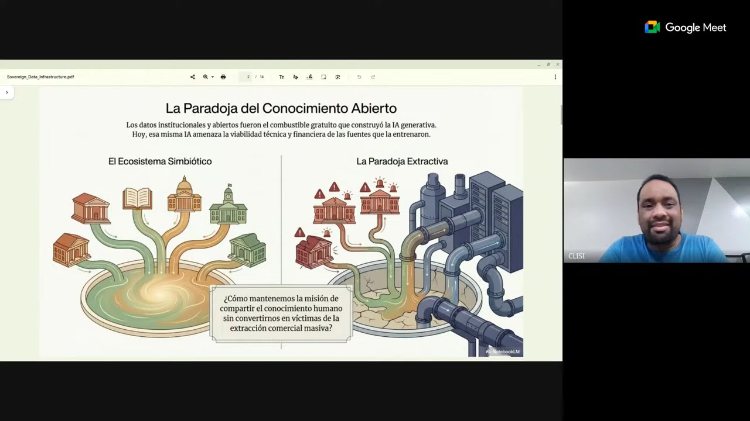The width and height of the screenshot is (750, 421).
Task: Click the 'La Paradoja Extractiva' heading
Action: pos(402,161)
